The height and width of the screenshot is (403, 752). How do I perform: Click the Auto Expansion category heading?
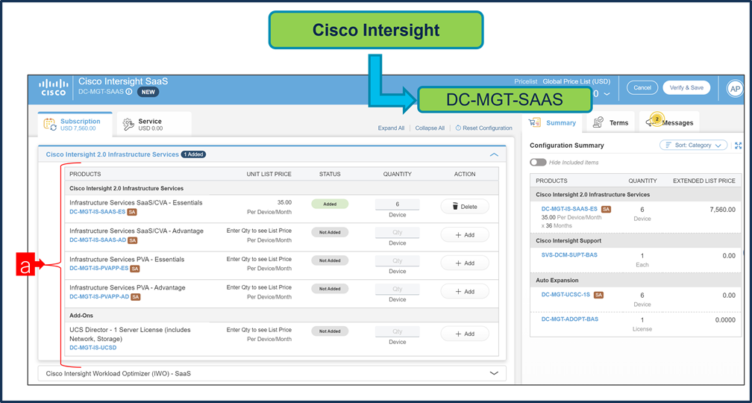click(x=557, y=280)
